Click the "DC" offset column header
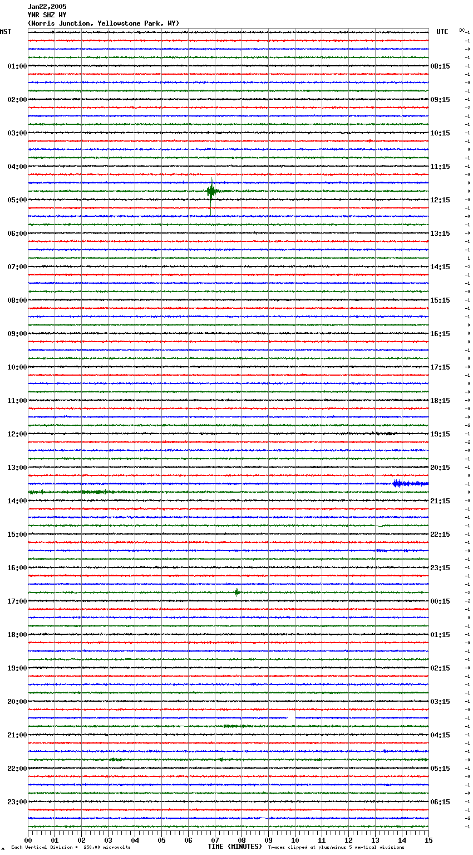473x855 pixels. tap(462, 30)
